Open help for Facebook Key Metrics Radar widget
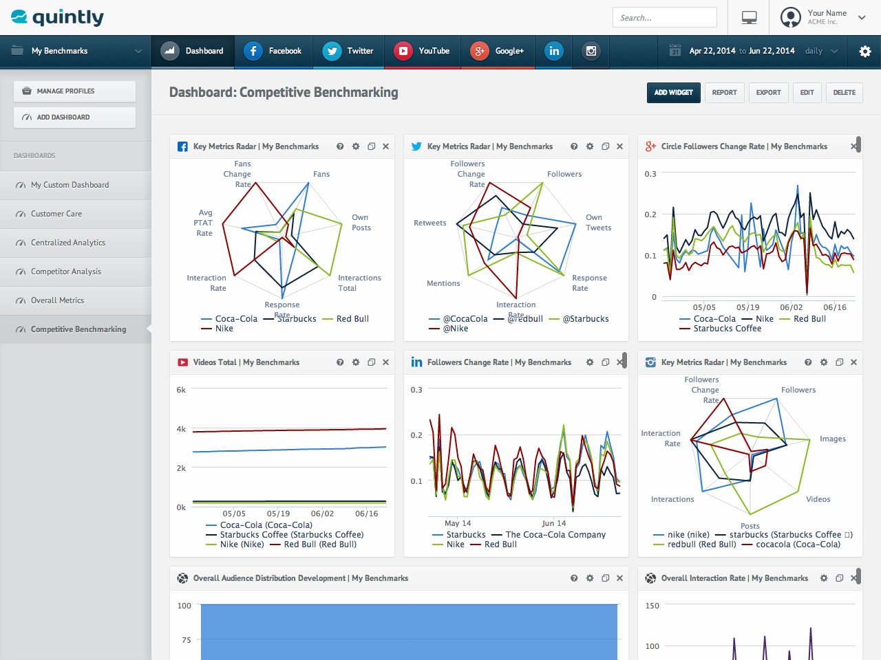Image resolution: width=881 pixels, height=660 pixels. pos(340,146)
